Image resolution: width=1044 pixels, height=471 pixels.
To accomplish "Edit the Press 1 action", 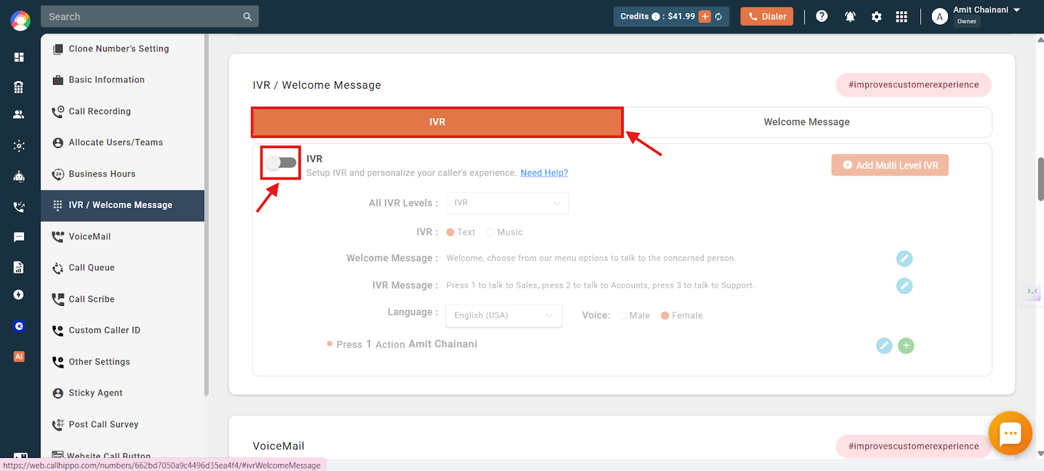I will 884,346.
